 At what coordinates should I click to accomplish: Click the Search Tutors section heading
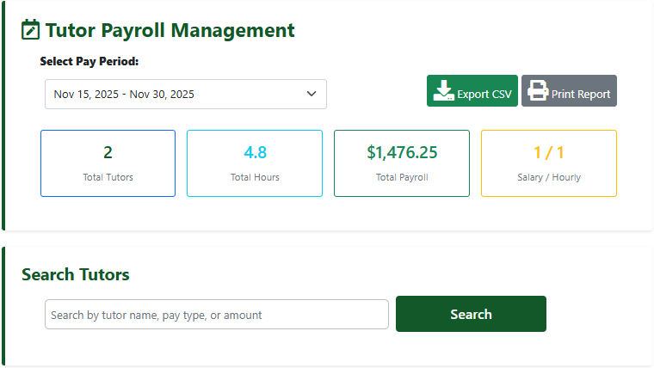tap(76, 274)
